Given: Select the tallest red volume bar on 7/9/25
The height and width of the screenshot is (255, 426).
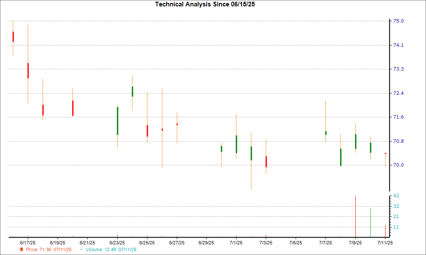Looking at the screenshot, I should point(355,216).
